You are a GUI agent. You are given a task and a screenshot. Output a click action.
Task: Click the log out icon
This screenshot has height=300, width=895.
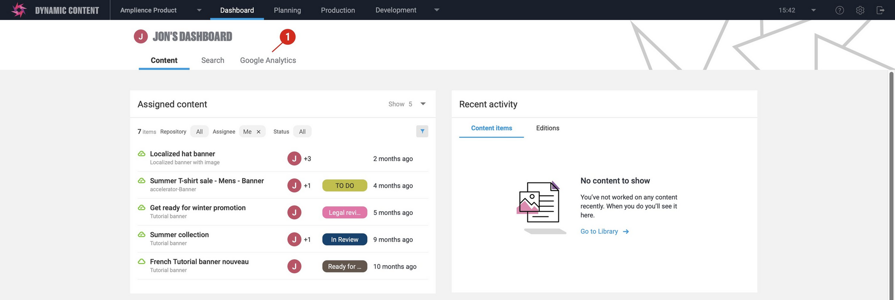[x=881, y=10]
